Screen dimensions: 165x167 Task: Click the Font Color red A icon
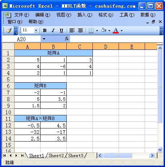[x=116, y=31]
